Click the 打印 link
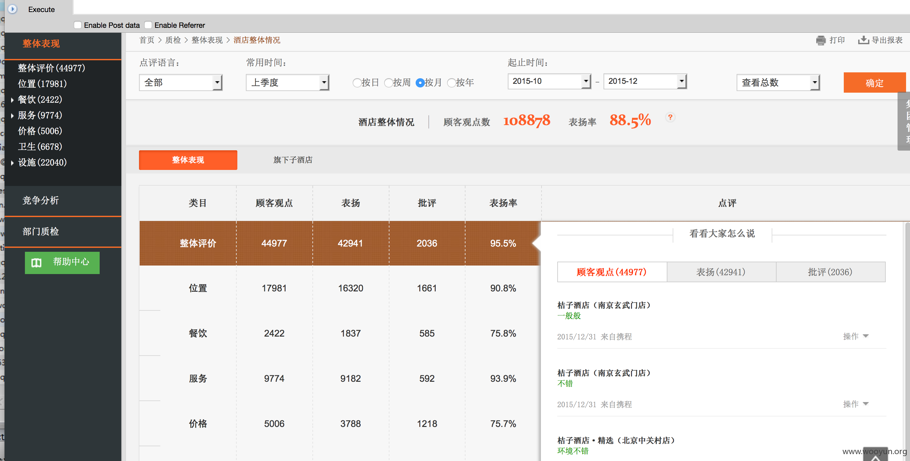The width and height of the screenshot is (910, 461). tap(837, 40)
